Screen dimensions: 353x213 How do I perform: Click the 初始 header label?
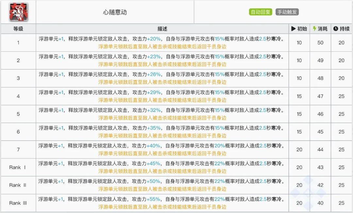coord(302,29)
